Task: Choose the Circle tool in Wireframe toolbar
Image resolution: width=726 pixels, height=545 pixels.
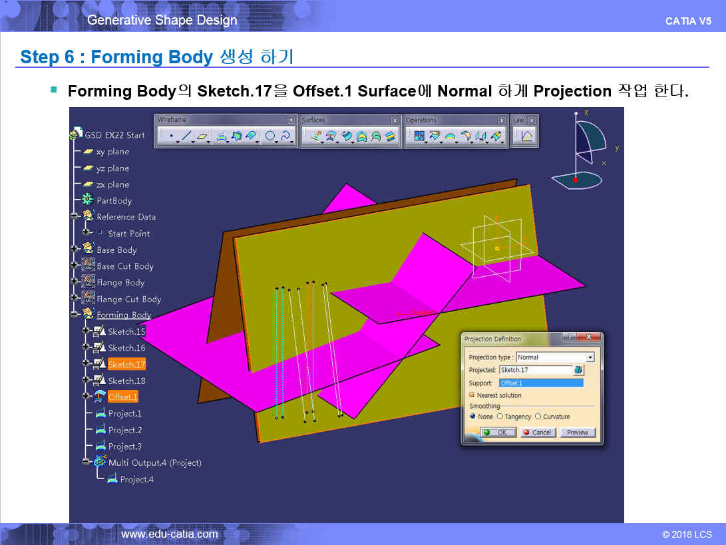Action: pos(270,136)
